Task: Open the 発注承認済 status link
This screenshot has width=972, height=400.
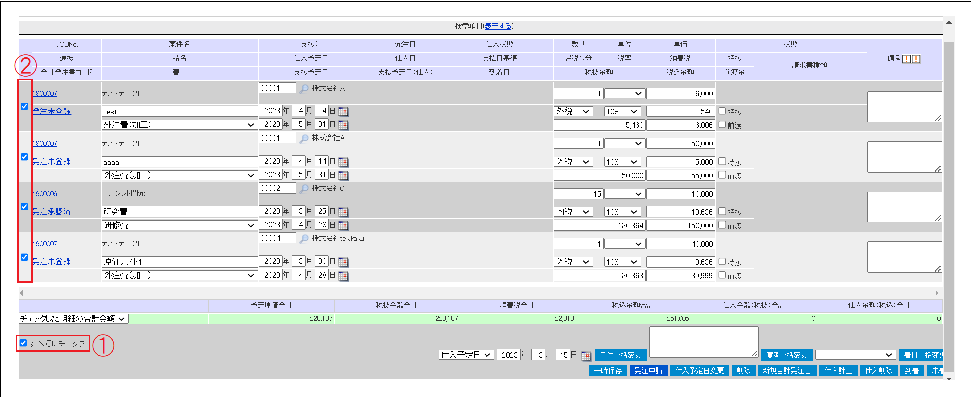Action: tap(52, 212)
